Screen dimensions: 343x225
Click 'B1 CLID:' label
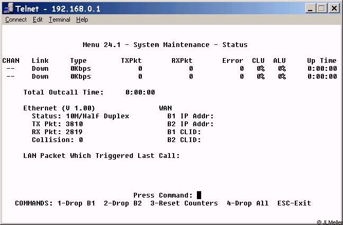click(184, 132)
